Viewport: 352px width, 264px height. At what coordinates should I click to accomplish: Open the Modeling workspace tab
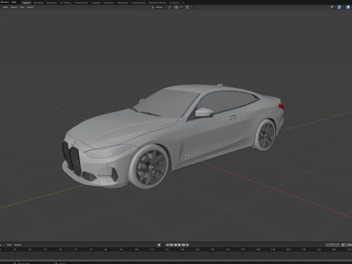pos(38,3)
